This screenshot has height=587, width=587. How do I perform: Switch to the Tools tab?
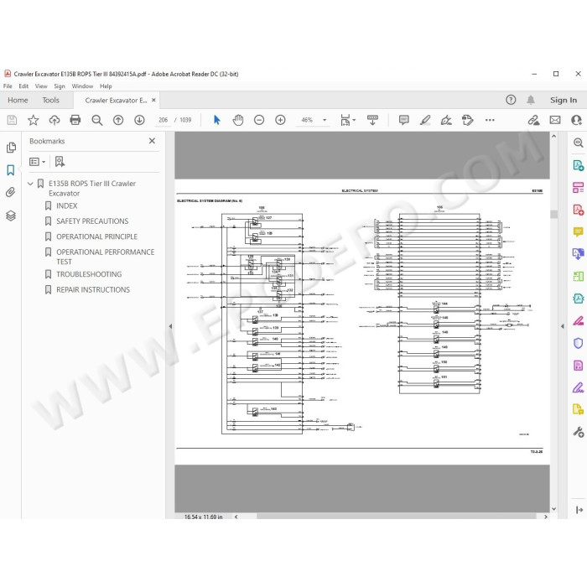coord(50,100)
